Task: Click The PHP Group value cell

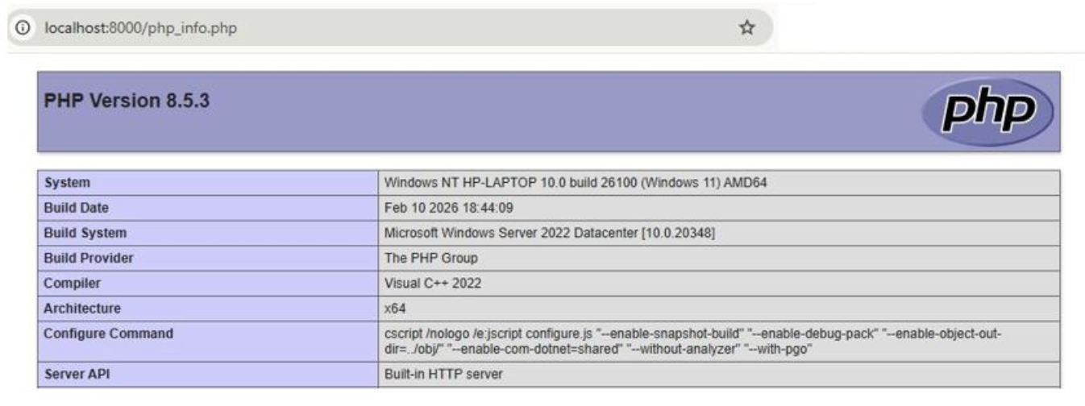Action: (431, 258)
